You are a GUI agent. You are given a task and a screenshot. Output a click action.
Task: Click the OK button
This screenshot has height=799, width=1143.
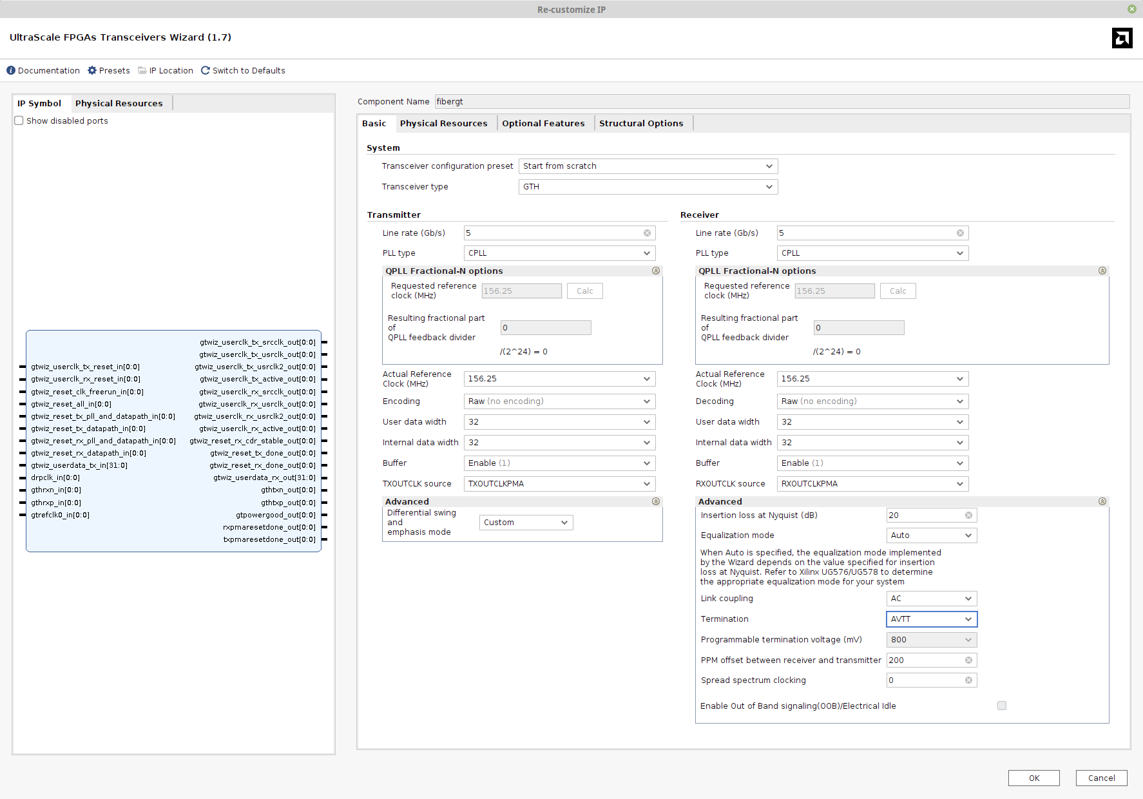click(1033, 778)
